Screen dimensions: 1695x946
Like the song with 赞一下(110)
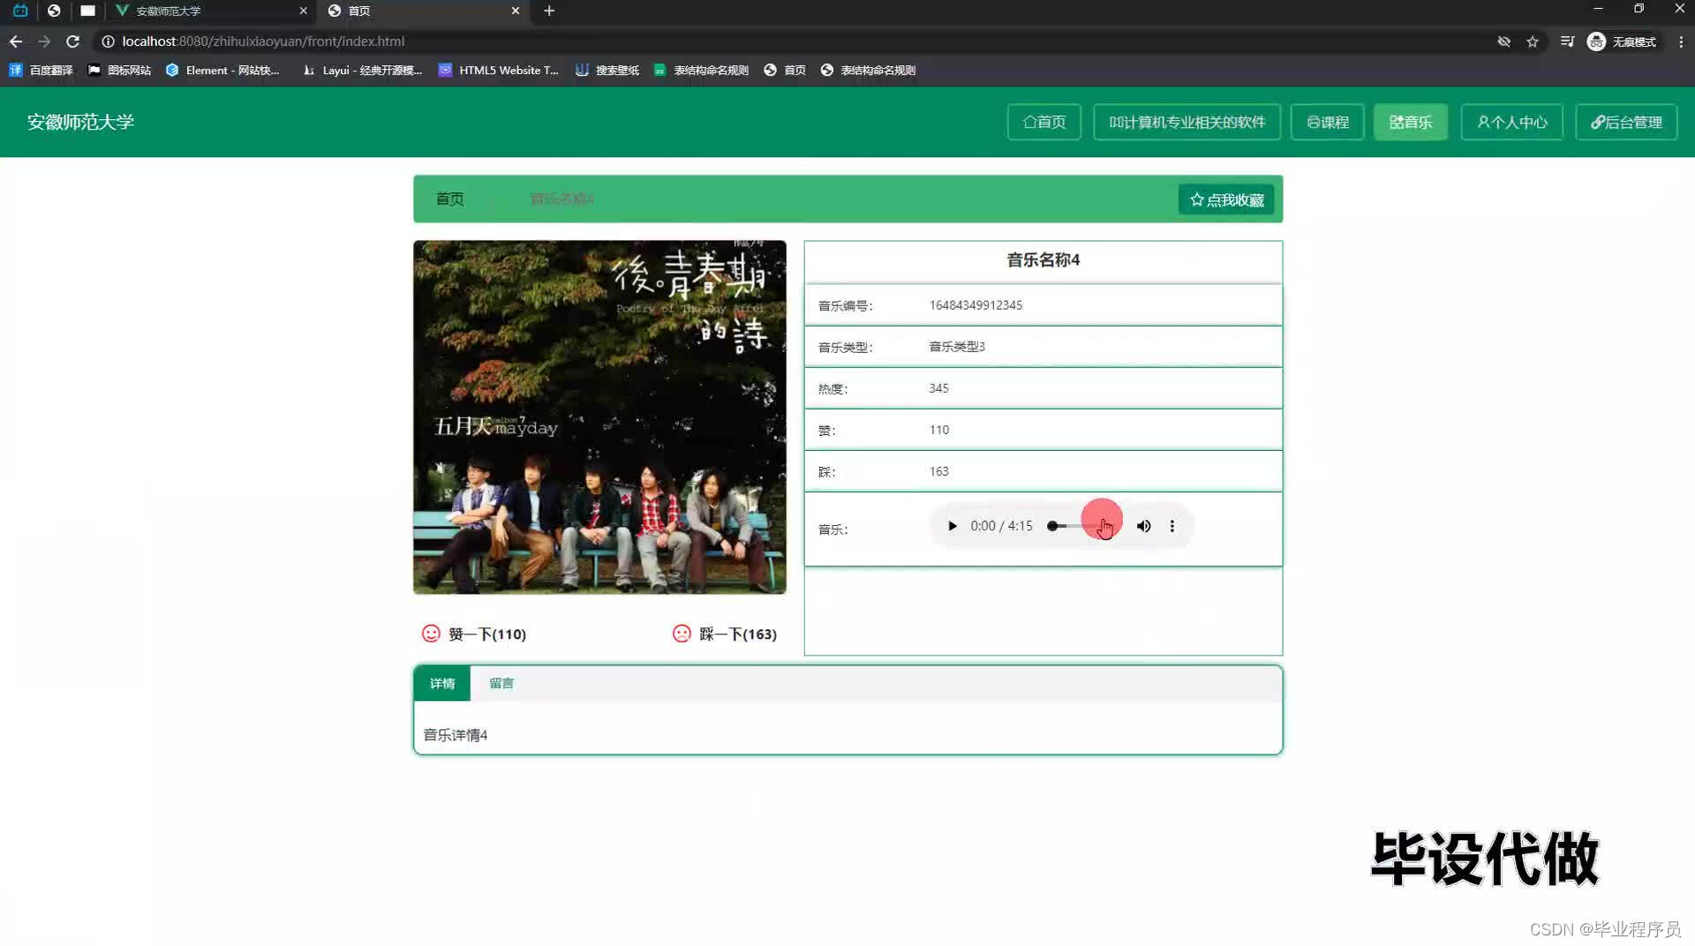[x=474, y=634]
